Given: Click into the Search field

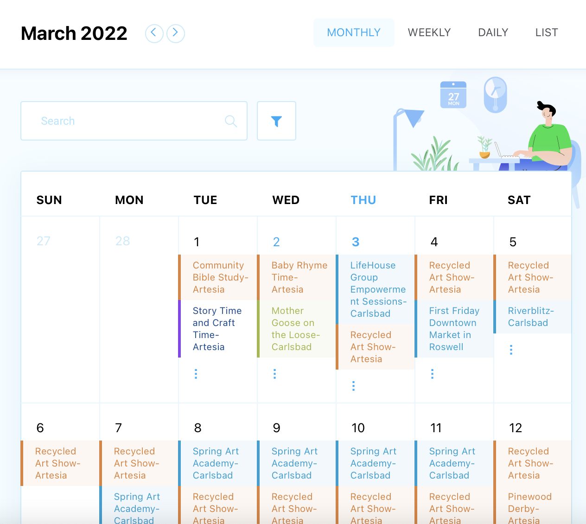Looking at the screenshot, I should pos(134,121).
